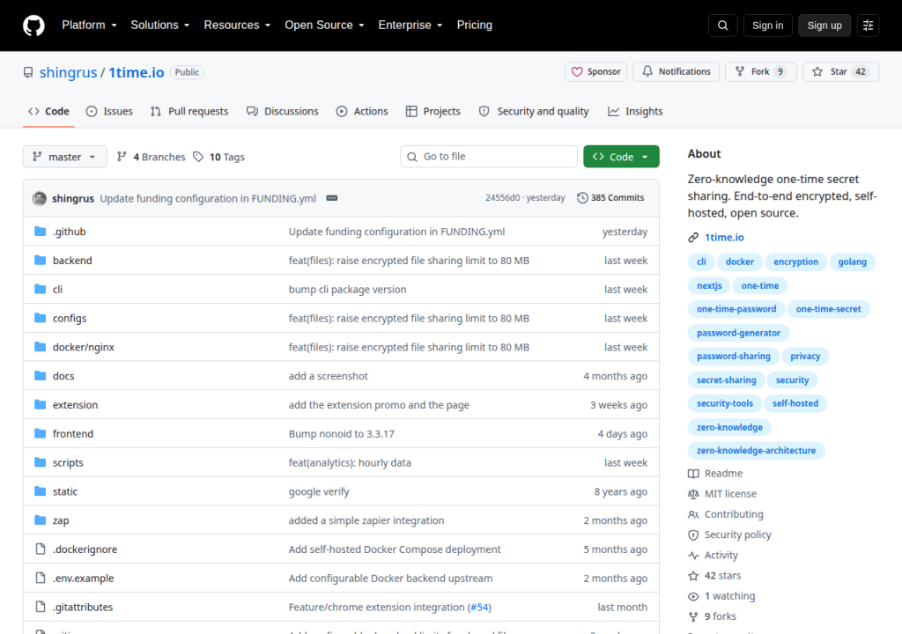Click the Sign up button

pos(824,26)
